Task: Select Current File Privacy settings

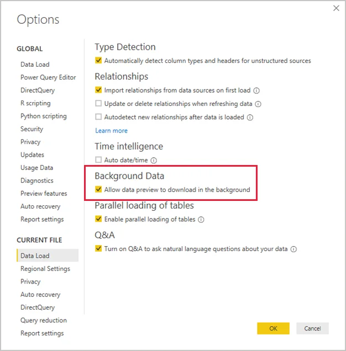Action: coord(30,281)
